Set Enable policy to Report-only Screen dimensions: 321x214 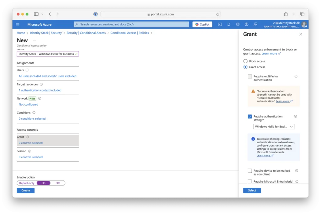[x=27, y=183]
